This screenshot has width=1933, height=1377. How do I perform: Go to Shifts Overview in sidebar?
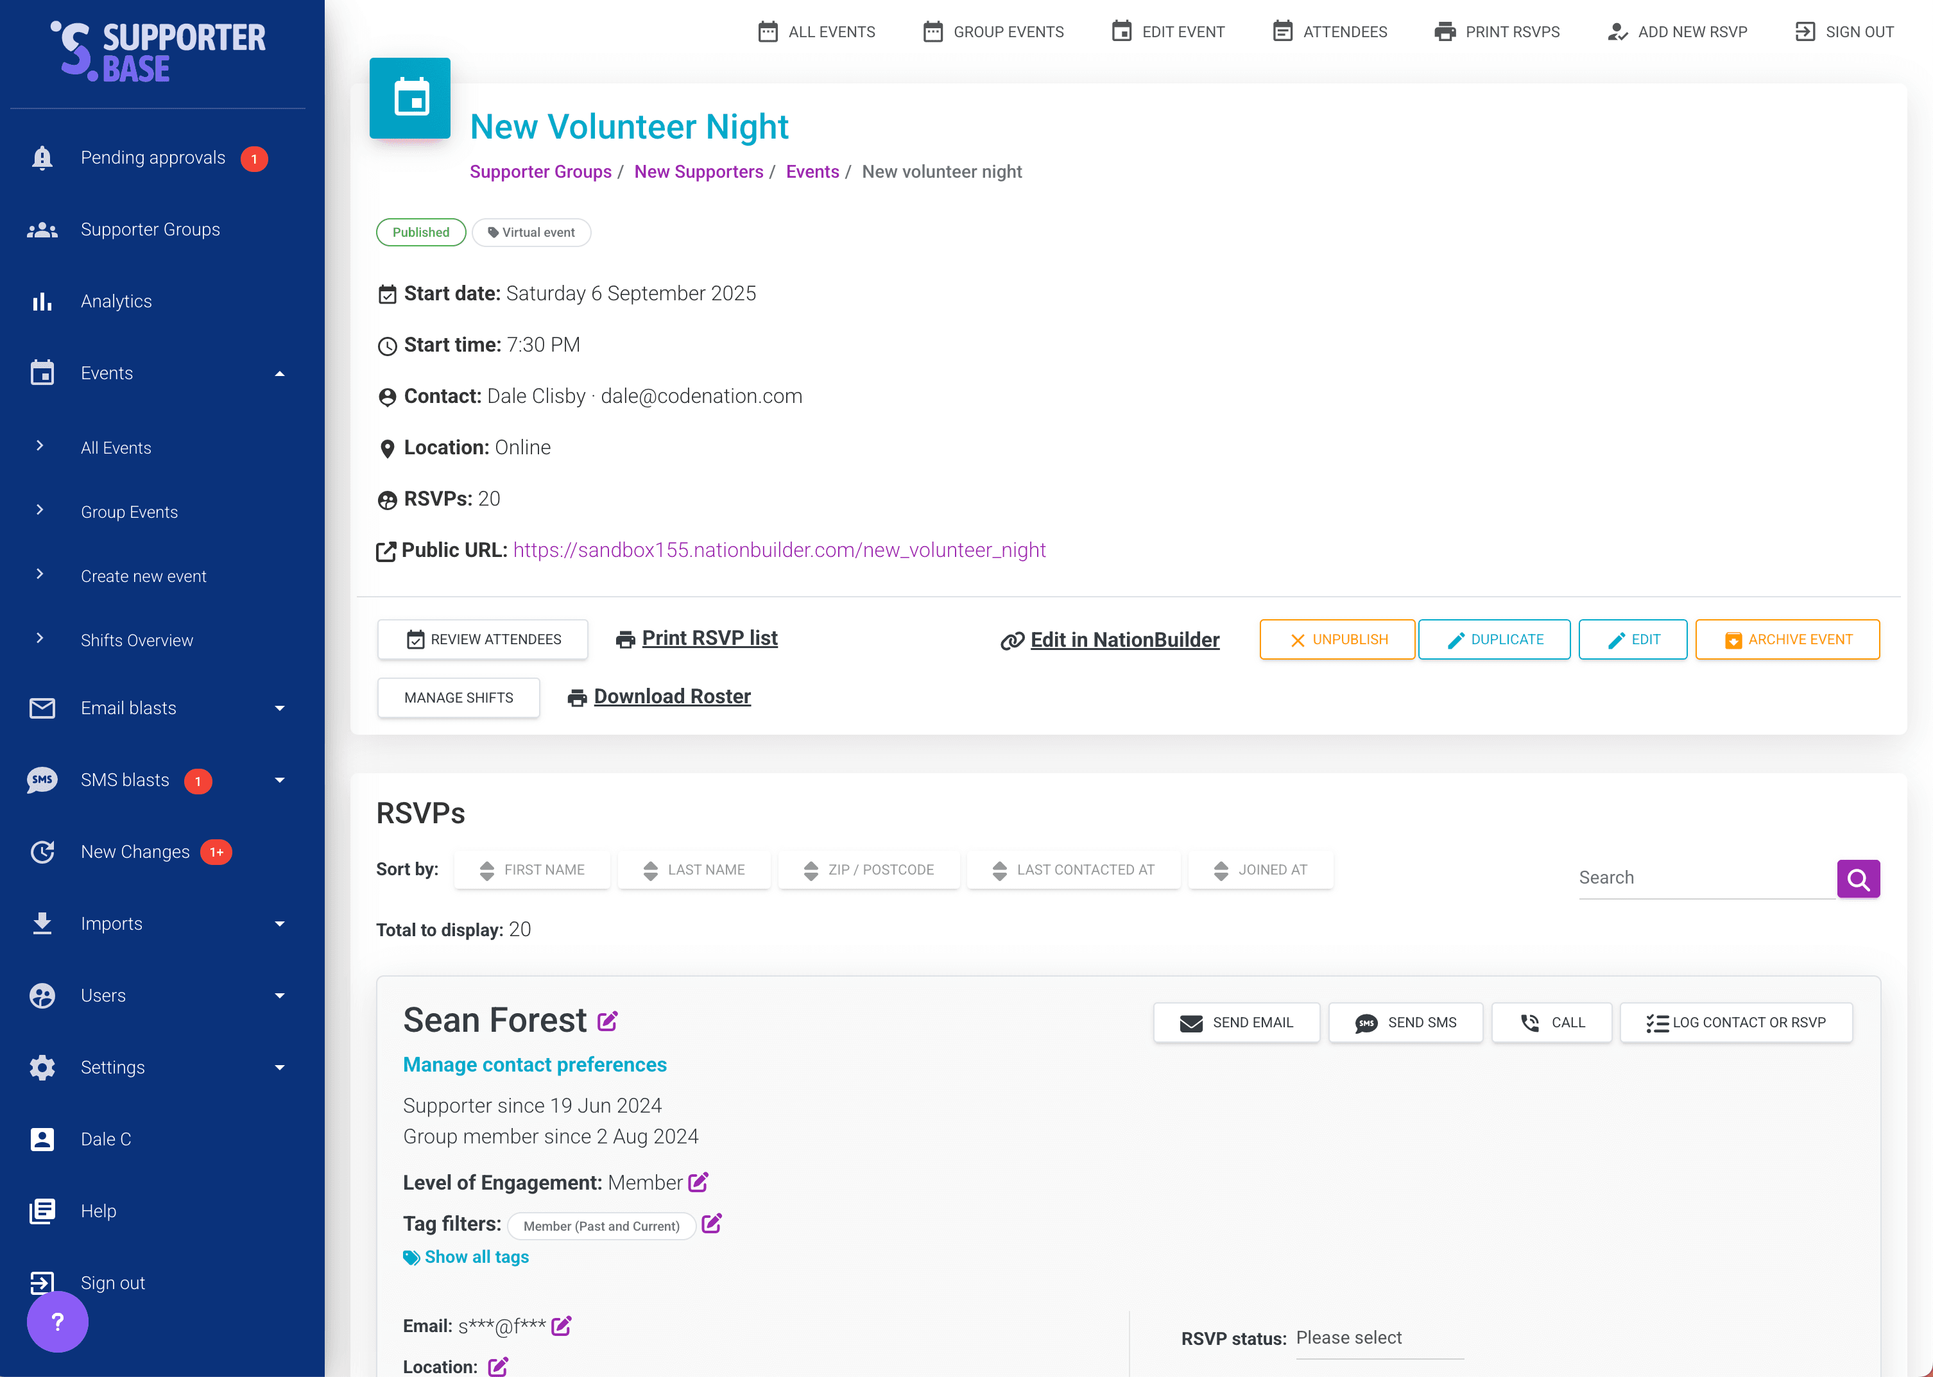pyautogui.click(x=137, y=640)
